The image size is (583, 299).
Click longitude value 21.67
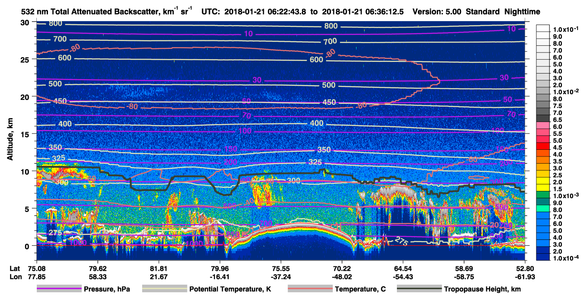[x=158, y=277]
